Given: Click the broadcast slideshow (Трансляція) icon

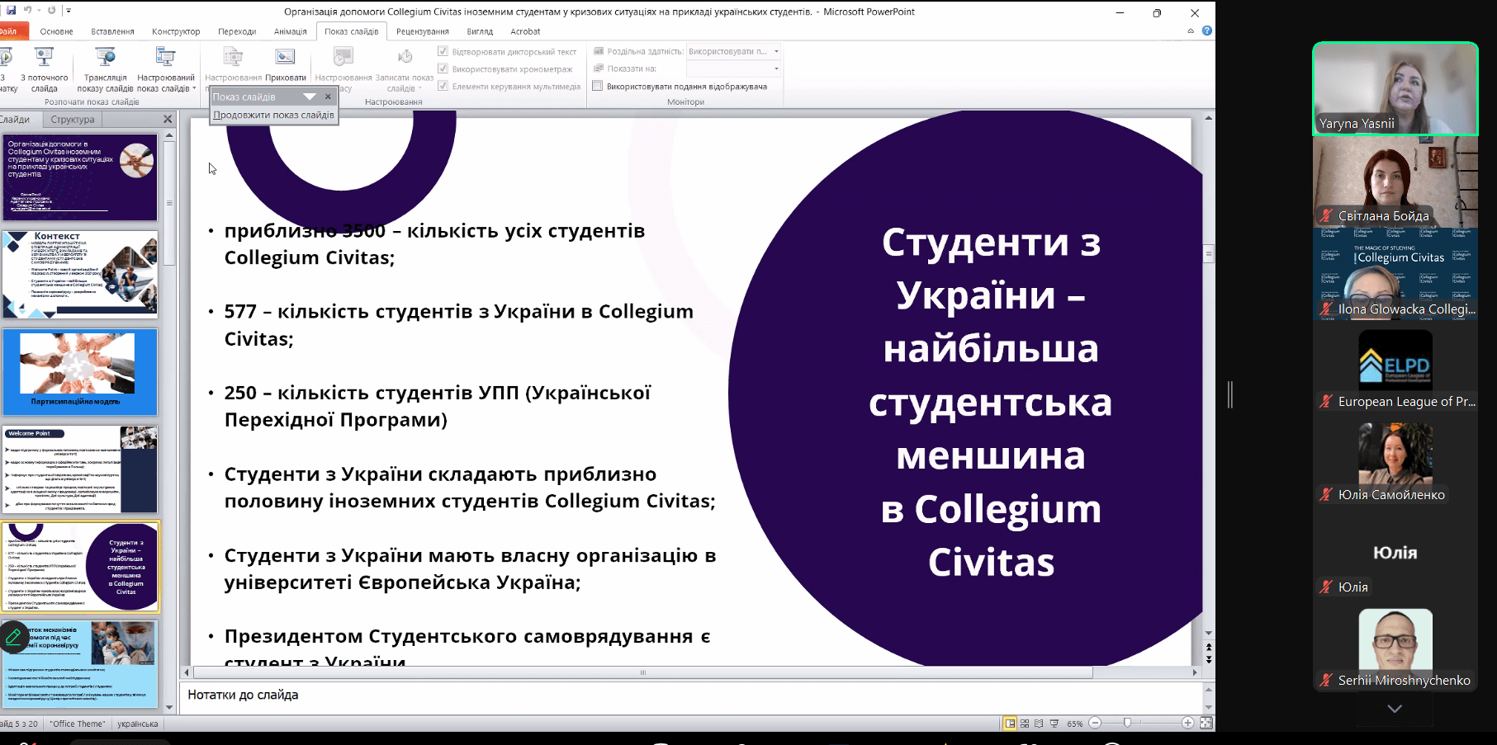Looking at the screenshot, I should pyautogui.click(x=105, y=58).
